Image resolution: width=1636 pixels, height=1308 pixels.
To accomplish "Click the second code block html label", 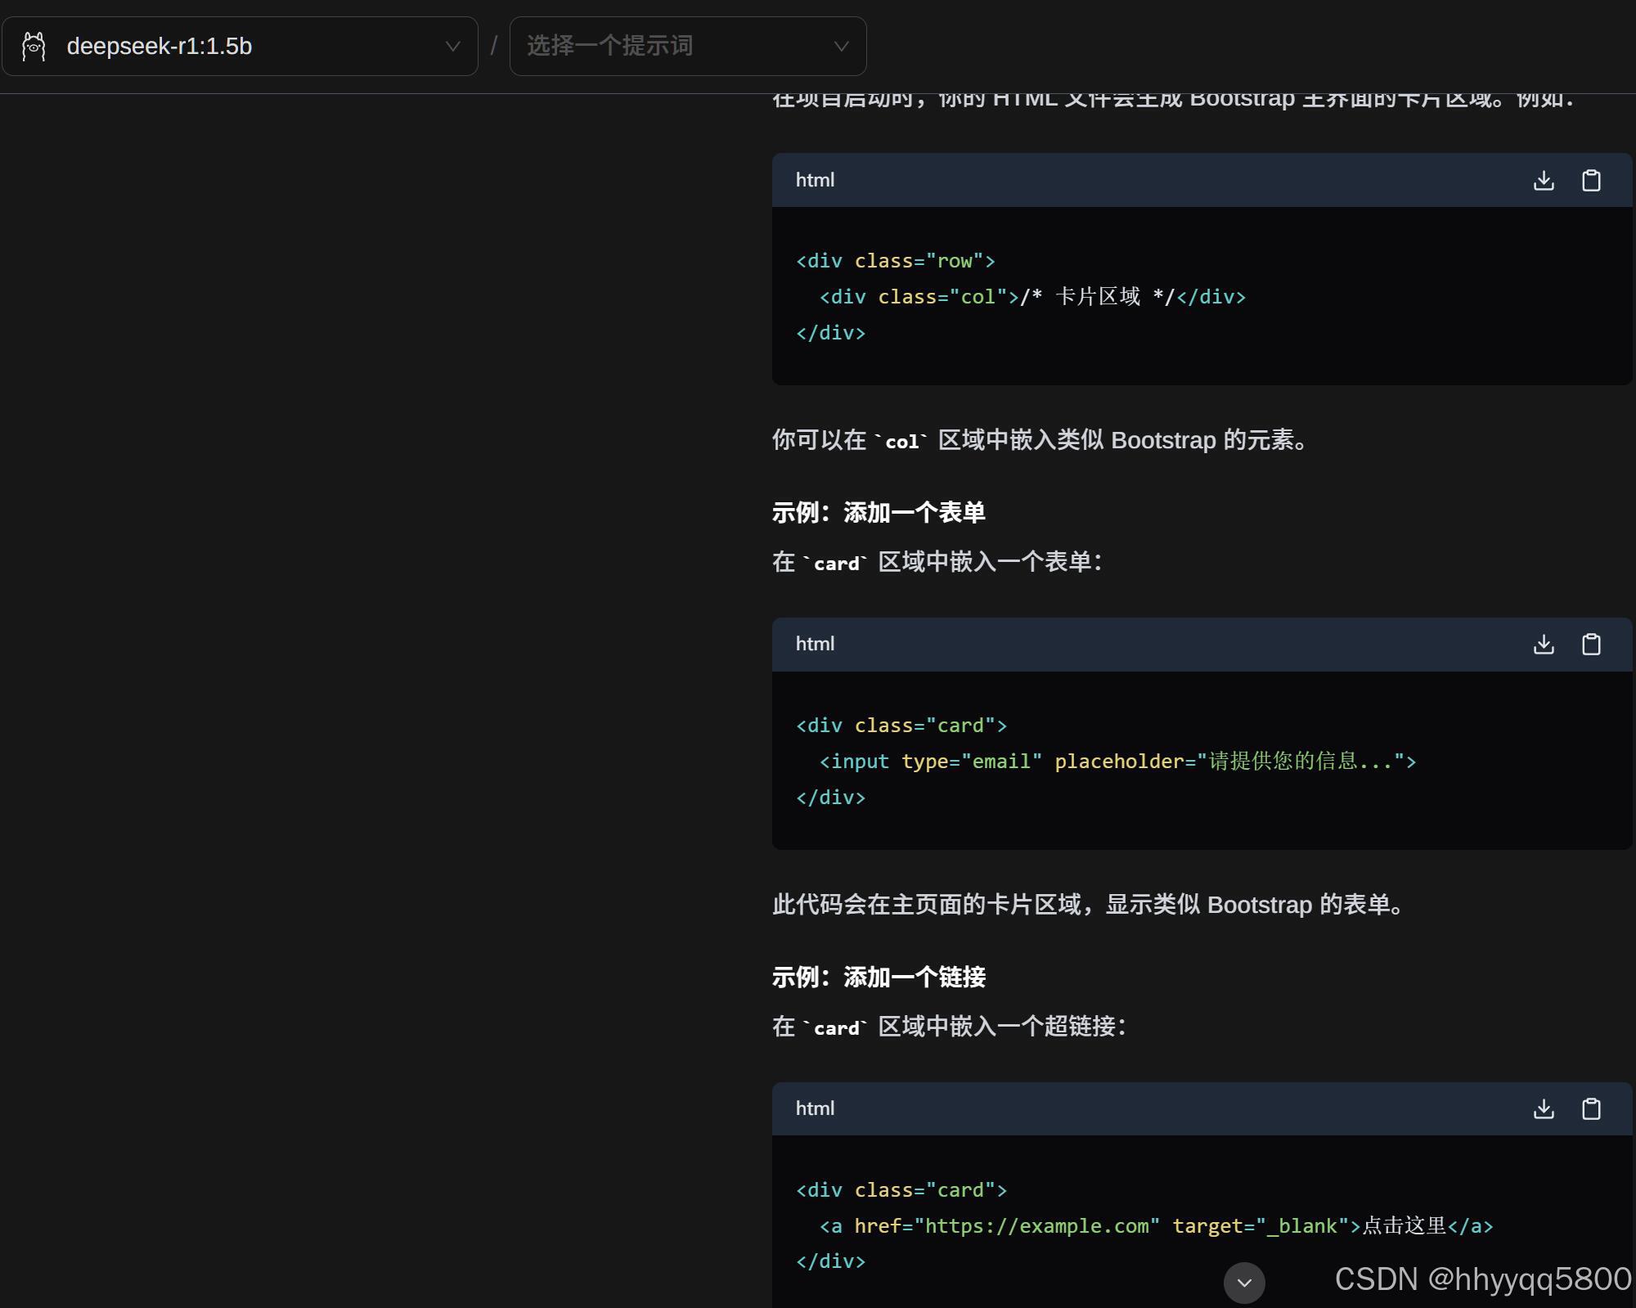I will (x=815, y=645).
